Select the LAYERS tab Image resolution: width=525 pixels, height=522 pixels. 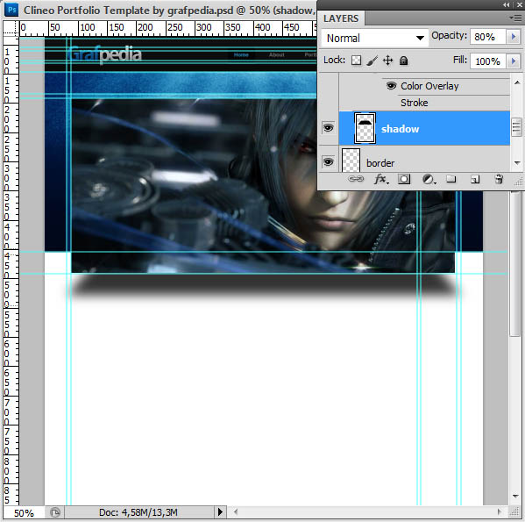341,18
